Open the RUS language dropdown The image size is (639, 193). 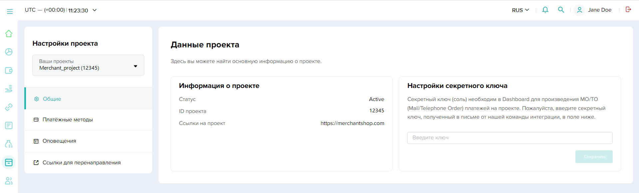(520, 10)
